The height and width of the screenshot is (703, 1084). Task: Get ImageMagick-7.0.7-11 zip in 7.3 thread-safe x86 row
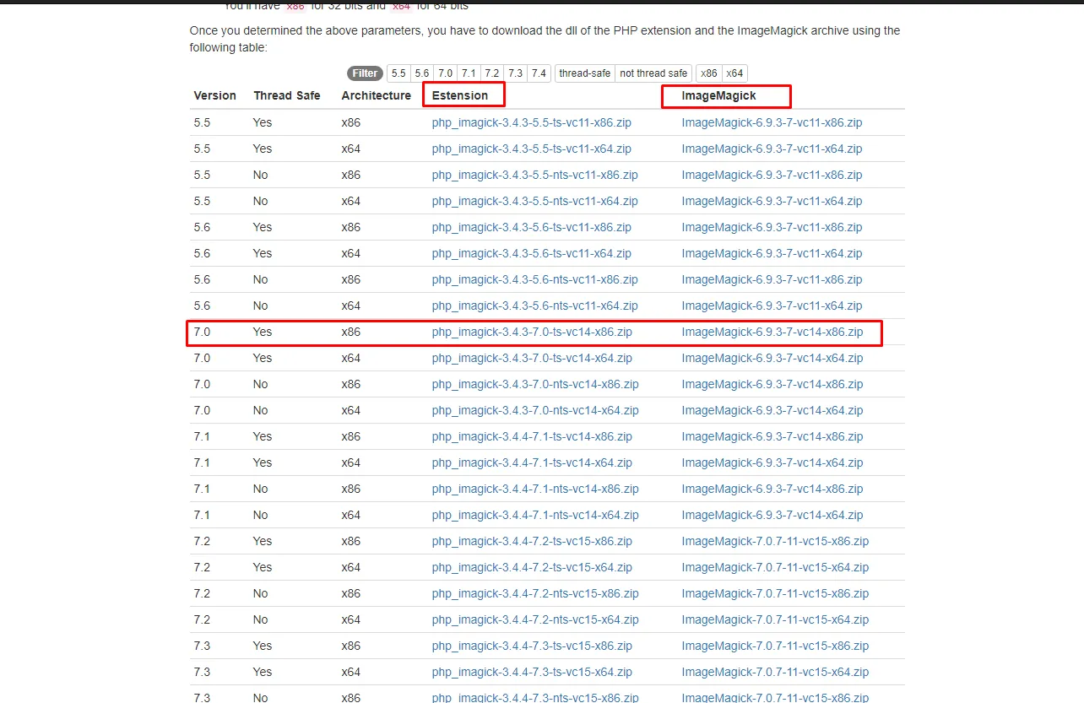point(775,646)
